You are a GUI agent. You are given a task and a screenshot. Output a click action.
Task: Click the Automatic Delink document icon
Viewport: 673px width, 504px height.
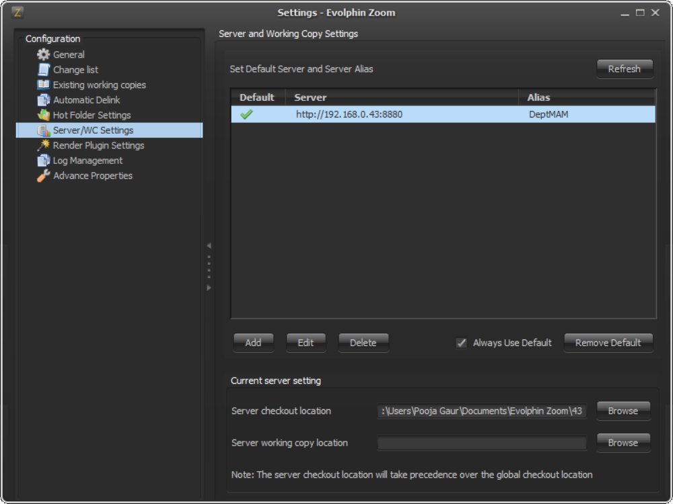coord(43,100)
